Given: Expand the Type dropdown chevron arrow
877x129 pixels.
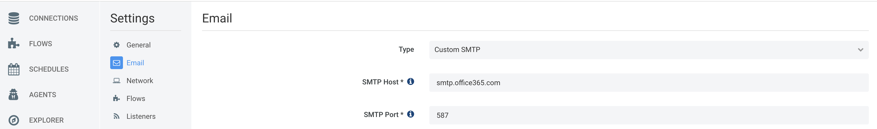Looking at the screenshot, I should (x=860, y=50).
